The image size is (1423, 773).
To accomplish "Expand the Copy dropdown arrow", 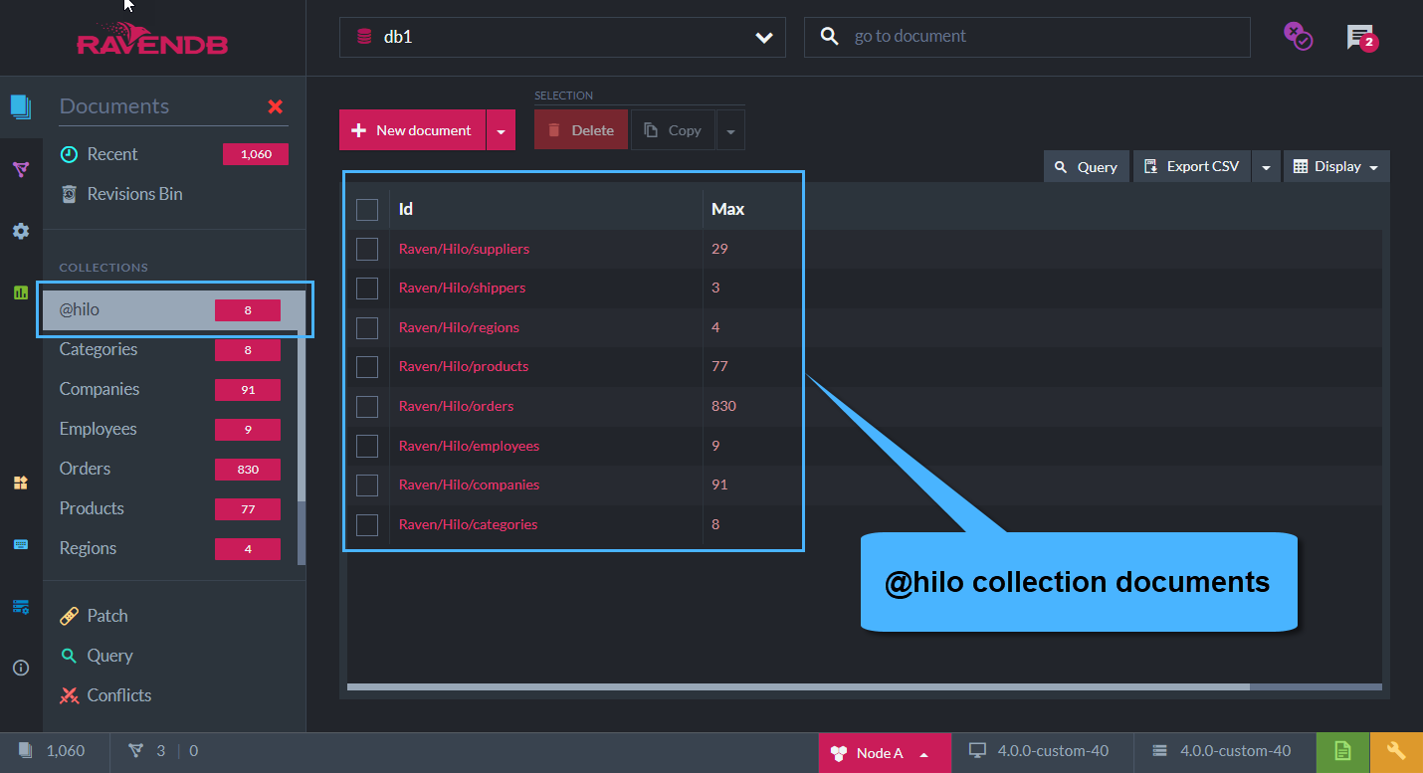I will coord(730,130).
